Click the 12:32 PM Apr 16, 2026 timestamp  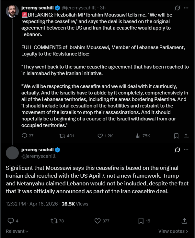[32, 204]
